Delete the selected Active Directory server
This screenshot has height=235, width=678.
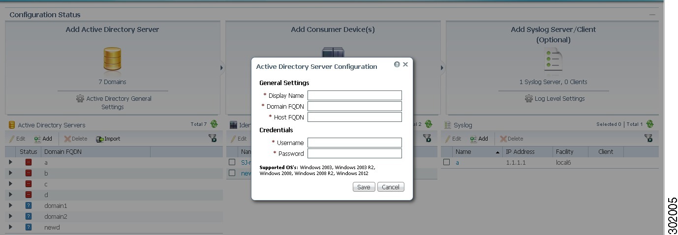[x=76, y=139]
